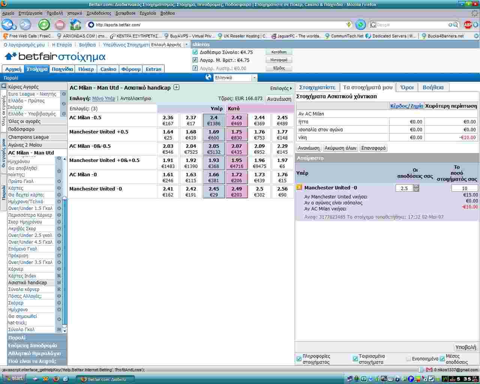The height and width of the screenshot is (384, 480).
Task: Click Έξοδος logout button
Action: (279, 68)
